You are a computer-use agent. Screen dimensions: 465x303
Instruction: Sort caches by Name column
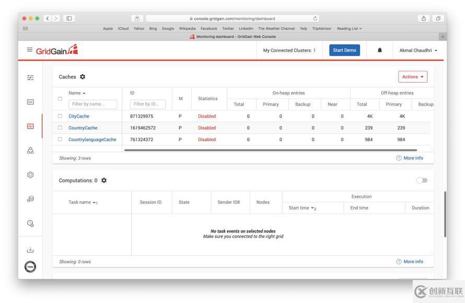pos(77,93)
